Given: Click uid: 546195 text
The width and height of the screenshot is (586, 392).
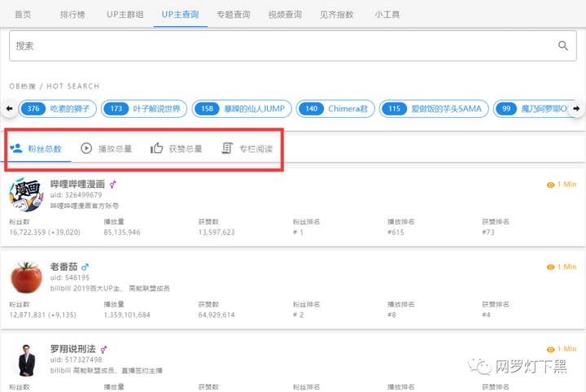Looking at the screenshot, I should [x=70, y=277].
